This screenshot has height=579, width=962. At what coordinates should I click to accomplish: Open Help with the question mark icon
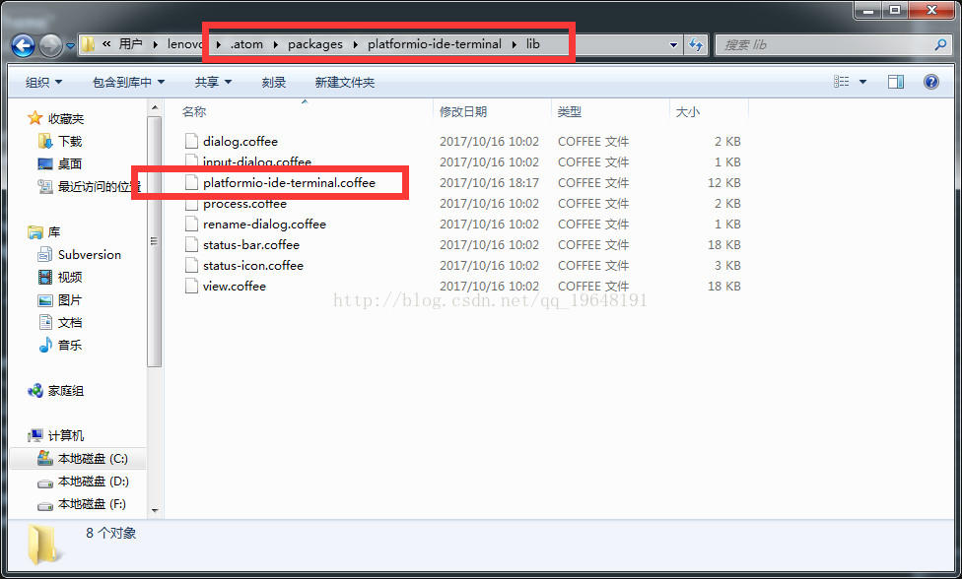click(930, 82)
